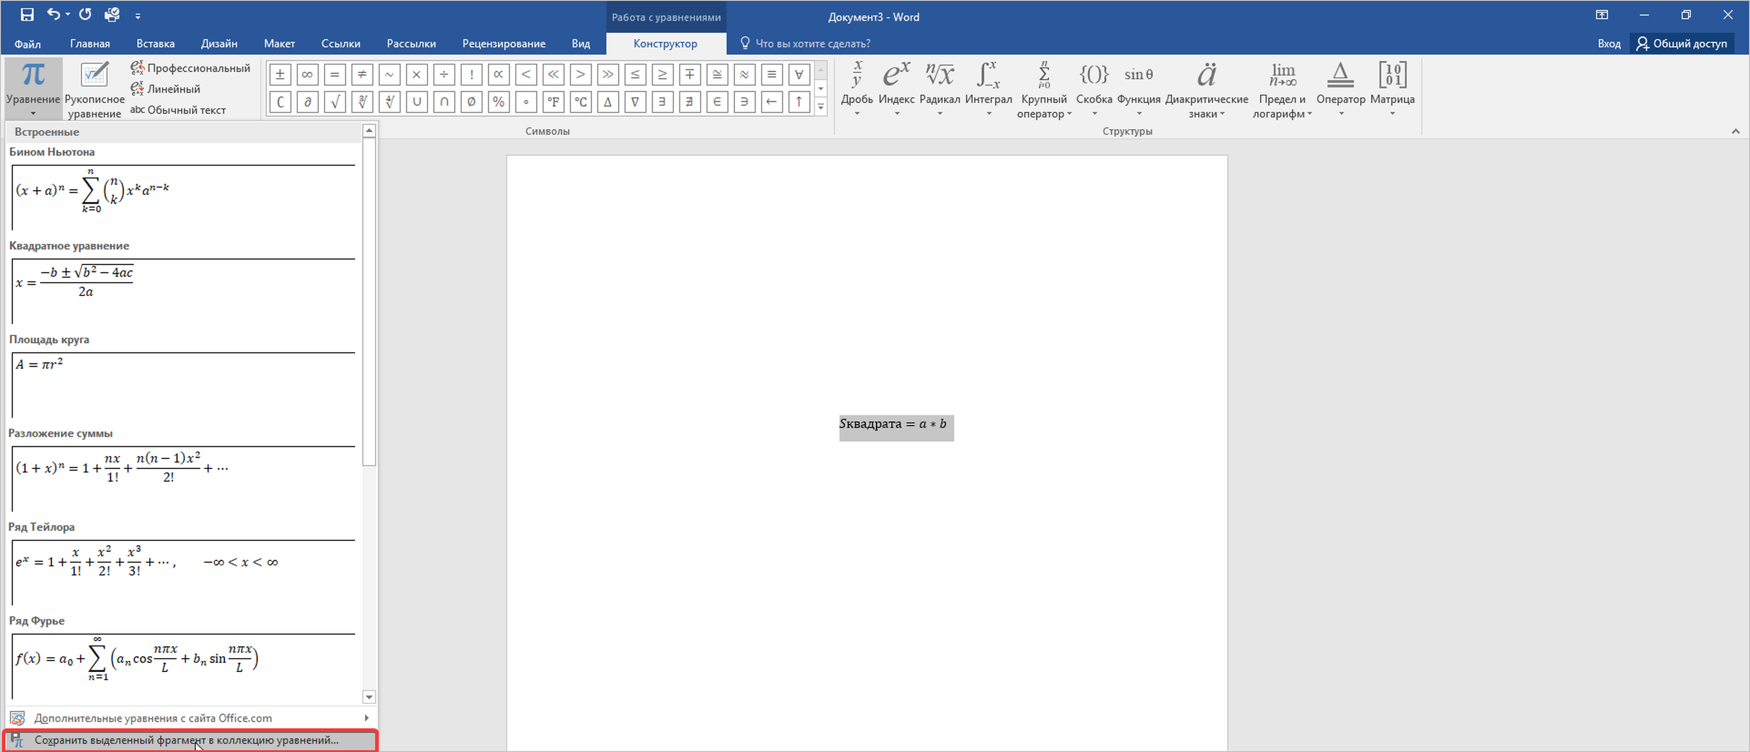Choose Сохранить выделенный фрагмент в коллекцию уравнений
The height and width of the screenshot is (752, 1750).
click(x=187, y=740)
